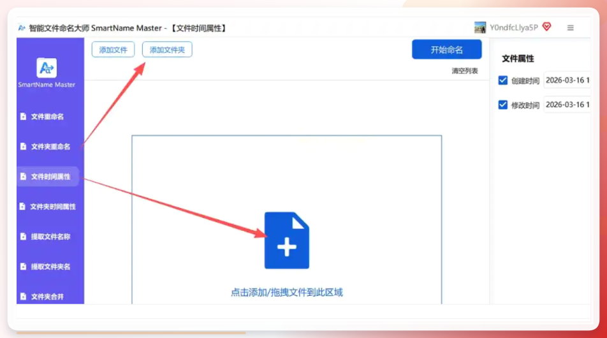Click the SmartName Master sidebar label
Viewport: 607px width, 338px height.
[47, 84]
